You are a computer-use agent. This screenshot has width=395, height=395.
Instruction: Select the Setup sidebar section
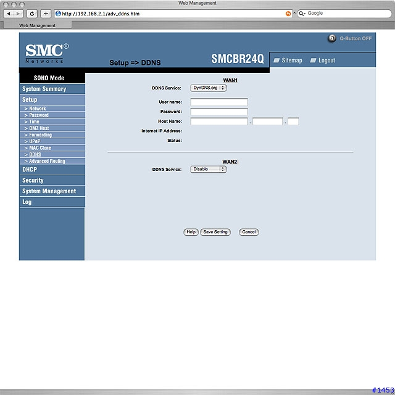click(x=52, y=100)
